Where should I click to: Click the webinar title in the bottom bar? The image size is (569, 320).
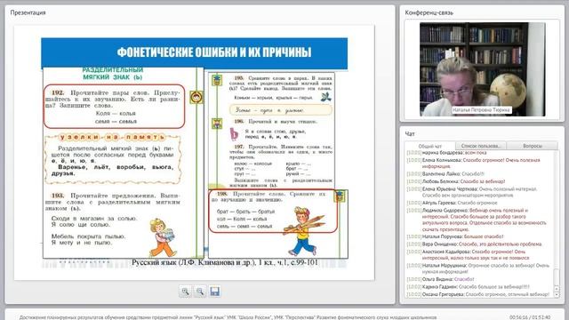(228, 317)
